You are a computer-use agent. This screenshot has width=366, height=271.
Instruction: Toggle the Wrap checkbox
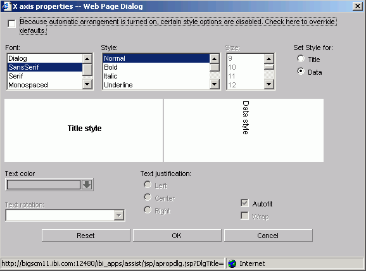point(244,216)
